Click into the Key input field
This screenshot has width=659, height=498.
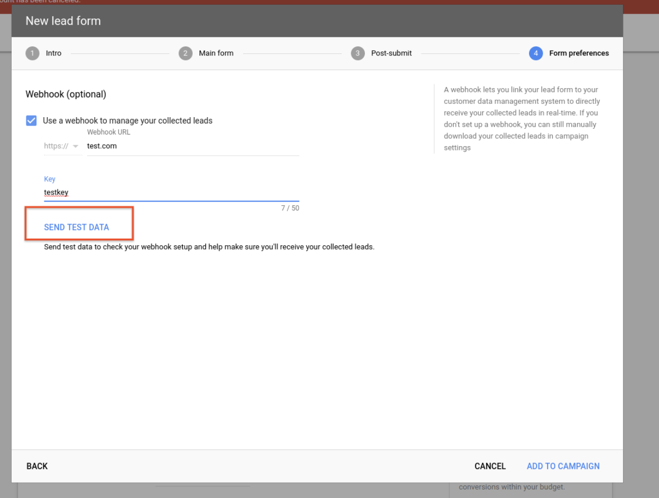(x=171, y=193)
